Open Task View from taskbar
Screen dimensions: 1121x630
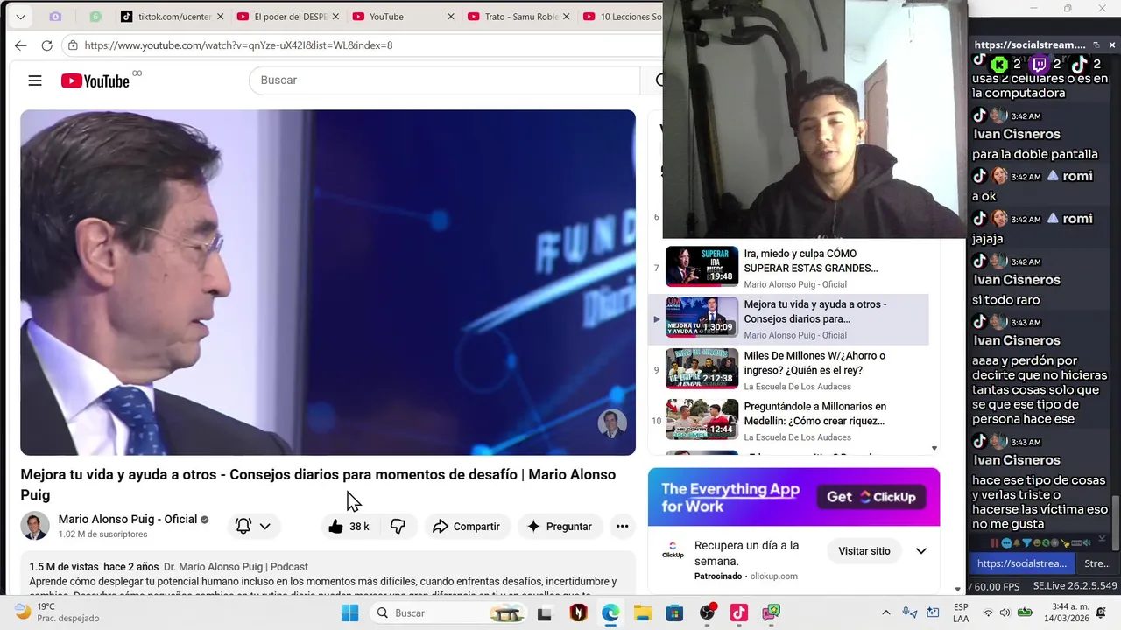(x=545, y=613)
